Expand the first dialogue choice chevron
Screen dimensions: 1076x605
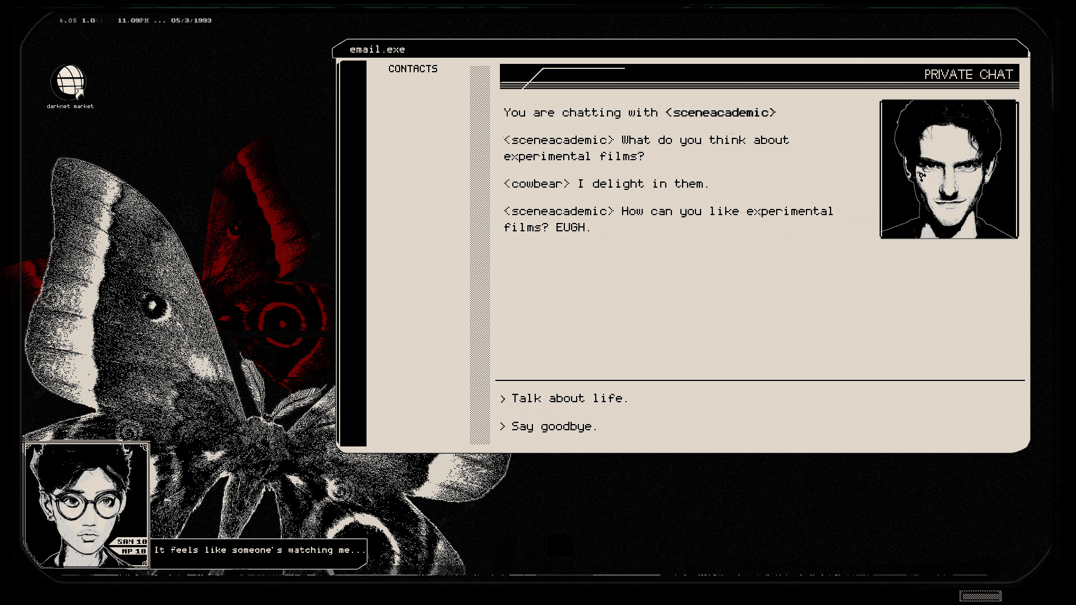[x=503, y=398]
